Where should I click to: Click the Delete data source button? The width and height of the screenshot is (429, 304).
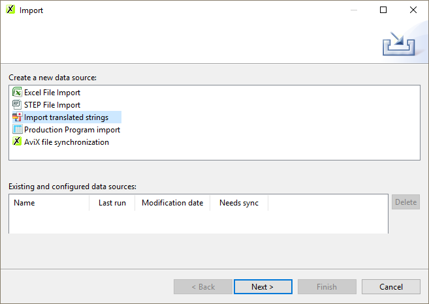click(x=405, y=202)
